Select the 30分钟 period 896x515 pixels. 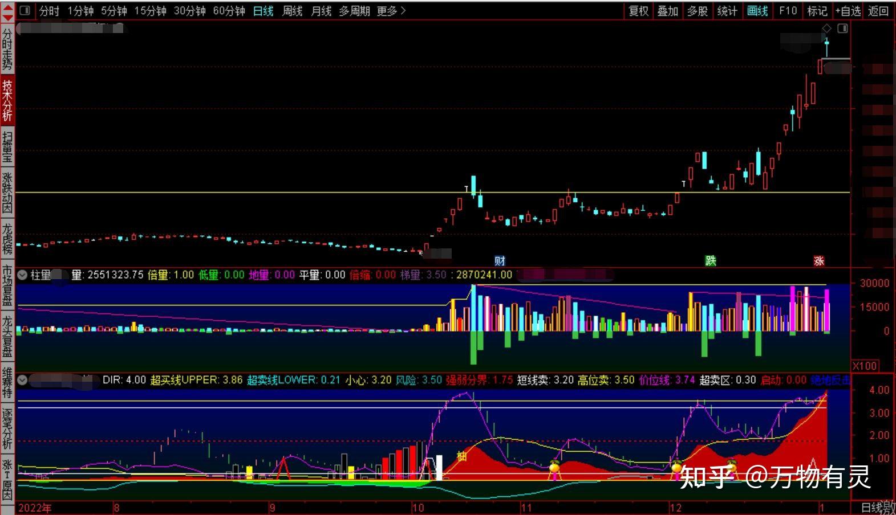(x=189, y=11)
